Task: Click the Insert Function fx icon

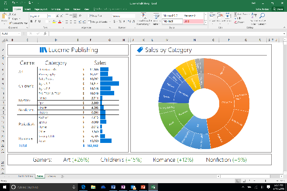Action: (45, 33)
